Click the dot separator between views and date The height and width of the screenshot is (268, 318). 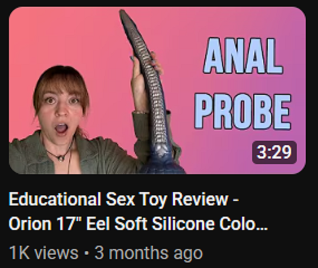86,253
